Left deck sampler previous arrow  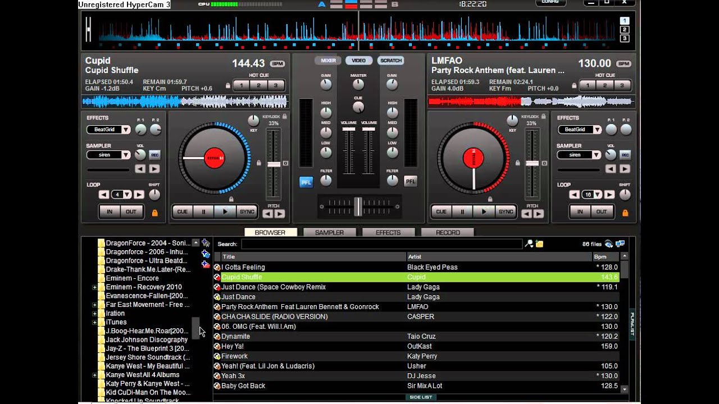tap(140, 169)
